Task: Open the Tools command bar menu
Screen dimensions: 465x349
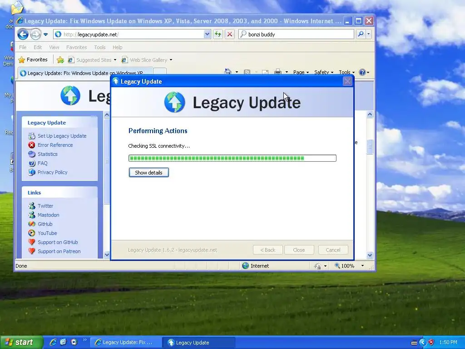Action: [x=346, y=72]
